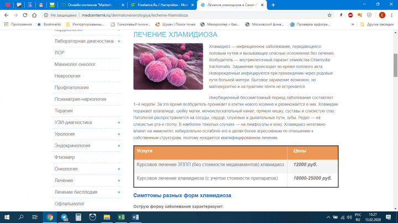
Task: Open Telegram from the taskbar
Action: point(64,217)
